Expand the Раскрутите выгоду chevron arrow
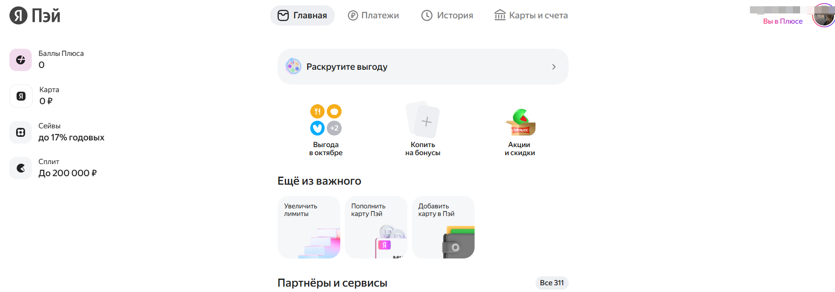Image resolution: width=835 pixels, height=292 pixels. tap(554, 67)
